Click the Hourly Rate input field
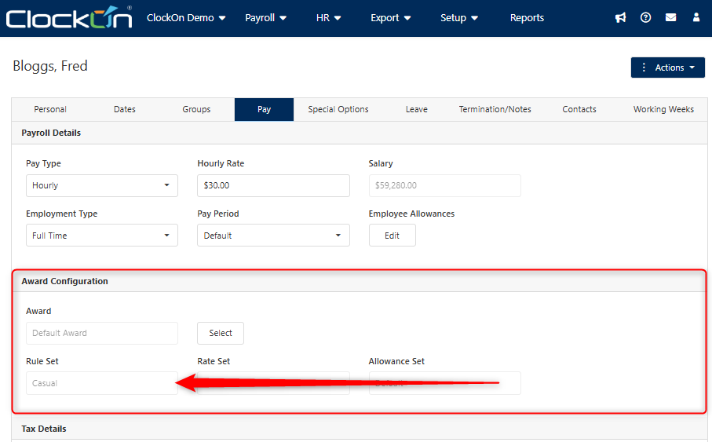712x442 pixels. (273, 185)
